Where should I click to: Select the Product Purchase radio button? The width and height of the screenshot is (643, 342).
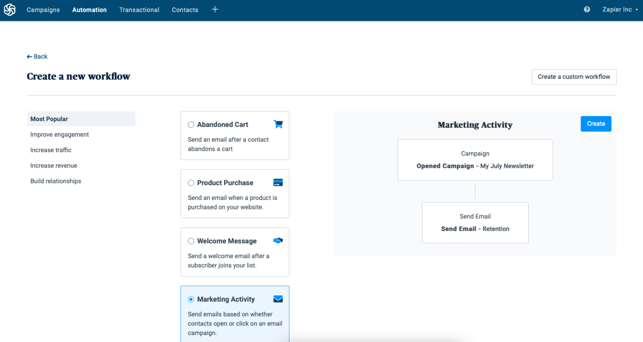tap(191, 183)
